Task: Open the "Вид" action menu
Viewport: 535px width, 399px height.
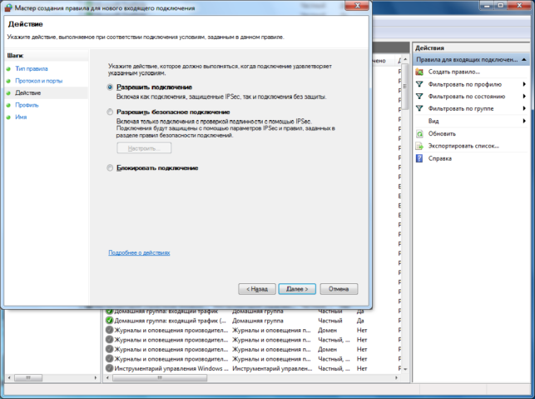Action: click(433, 122)
